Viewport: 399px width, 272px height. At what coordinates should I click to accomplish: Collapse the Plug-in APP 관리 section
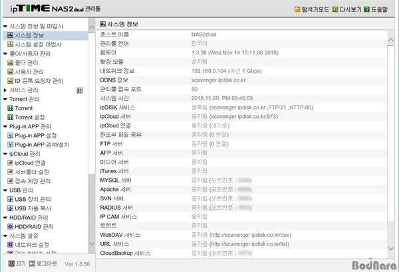click(5, 127)
